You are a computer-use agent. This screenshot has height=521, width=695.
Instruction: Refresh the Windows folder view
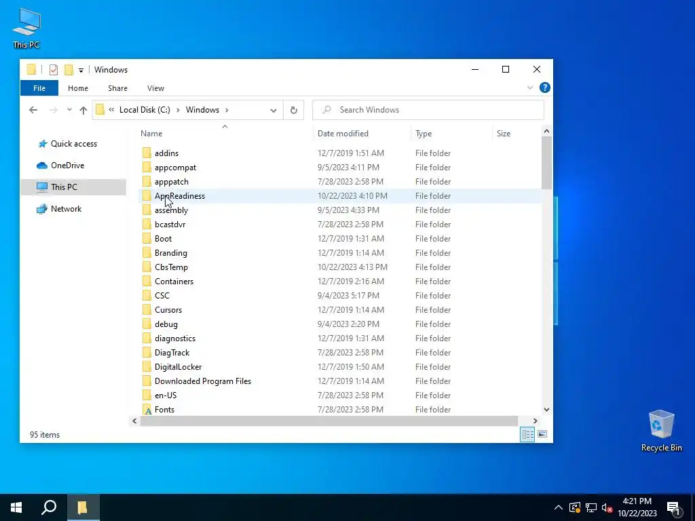293,111
